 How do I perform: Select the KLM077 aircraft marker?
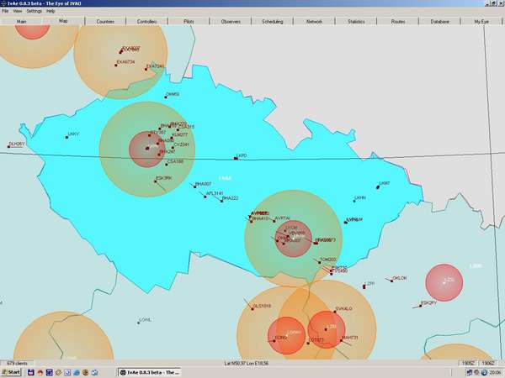tap(173, 139)
